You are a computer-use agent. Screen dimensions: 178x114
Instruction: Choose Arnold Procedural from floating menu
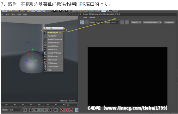(x=53, y=39)
